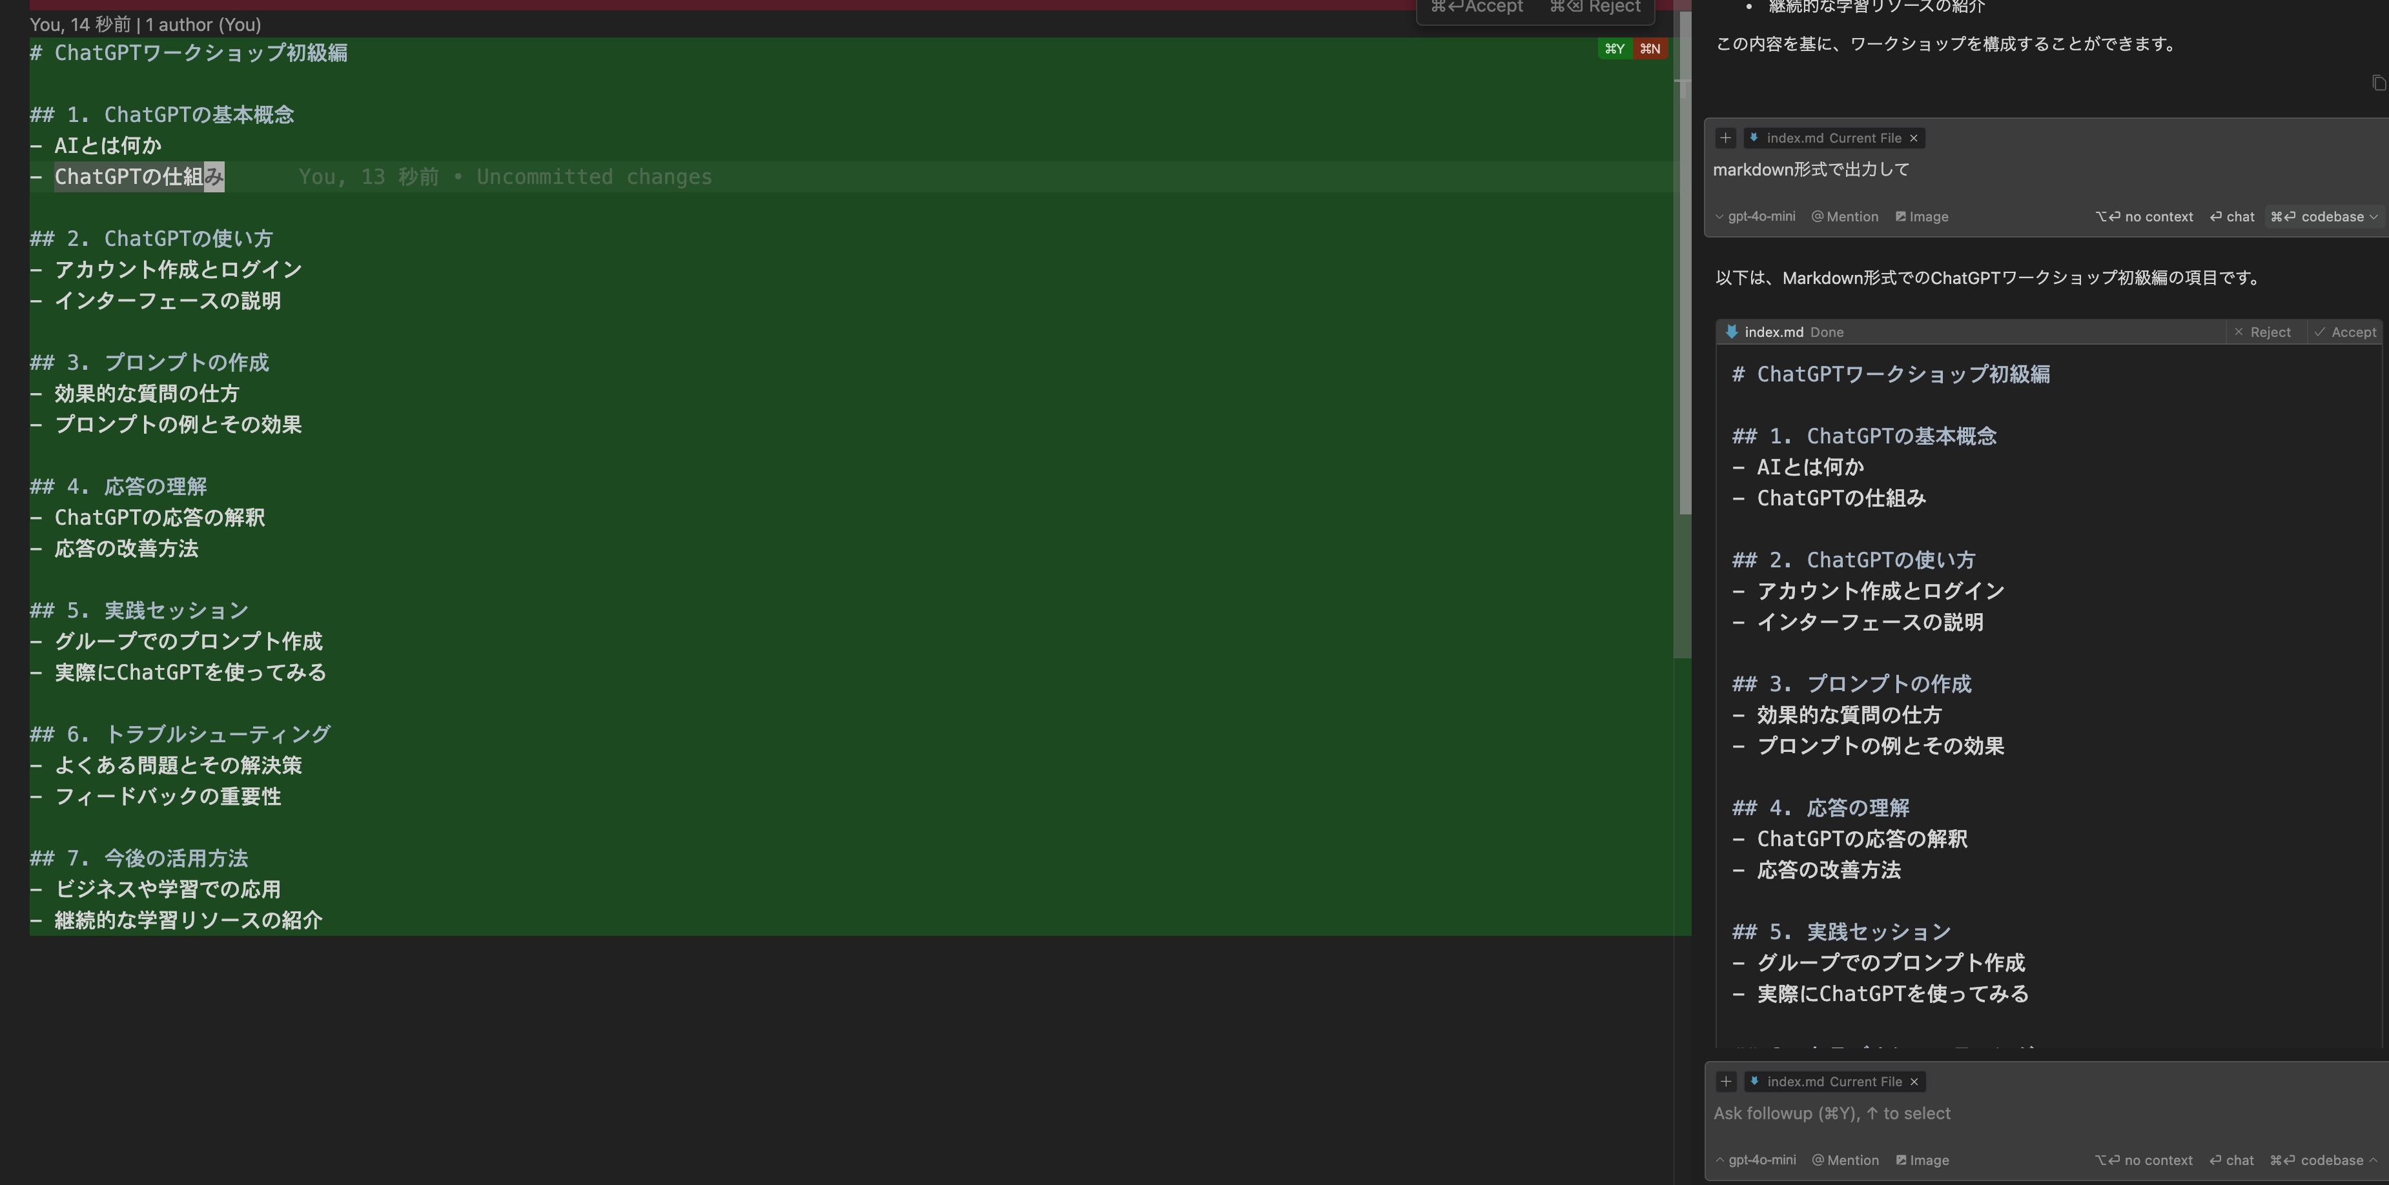Accept the code block changes in the chat
2389x1185 pixels.
2345,332
